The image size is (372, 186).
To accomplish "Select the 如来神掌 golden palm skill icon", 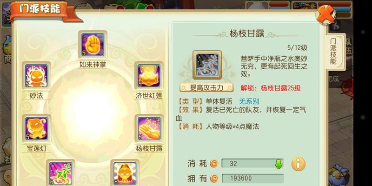I will [x=93, y=45].
